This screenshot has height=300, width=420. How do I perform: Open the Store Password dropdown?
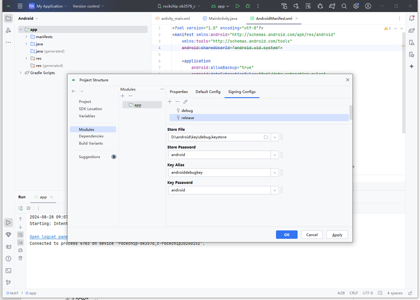click(x=275, y=155)
